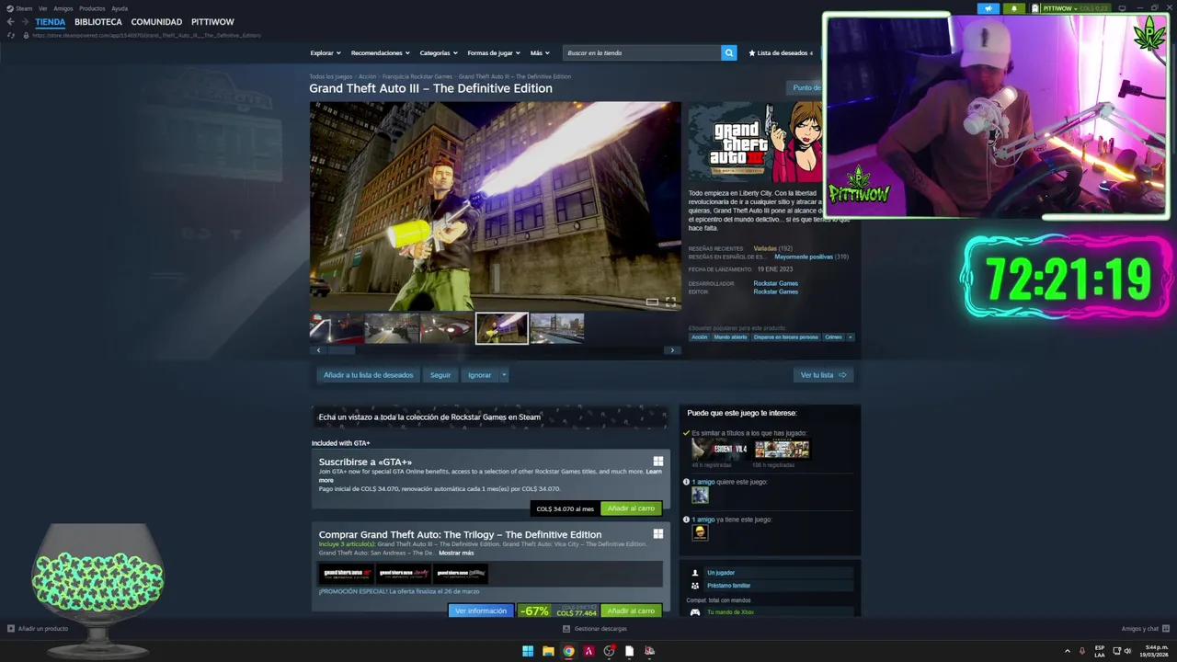Open Ver tu lista button
1177x662 pixels.
point(823,375)
